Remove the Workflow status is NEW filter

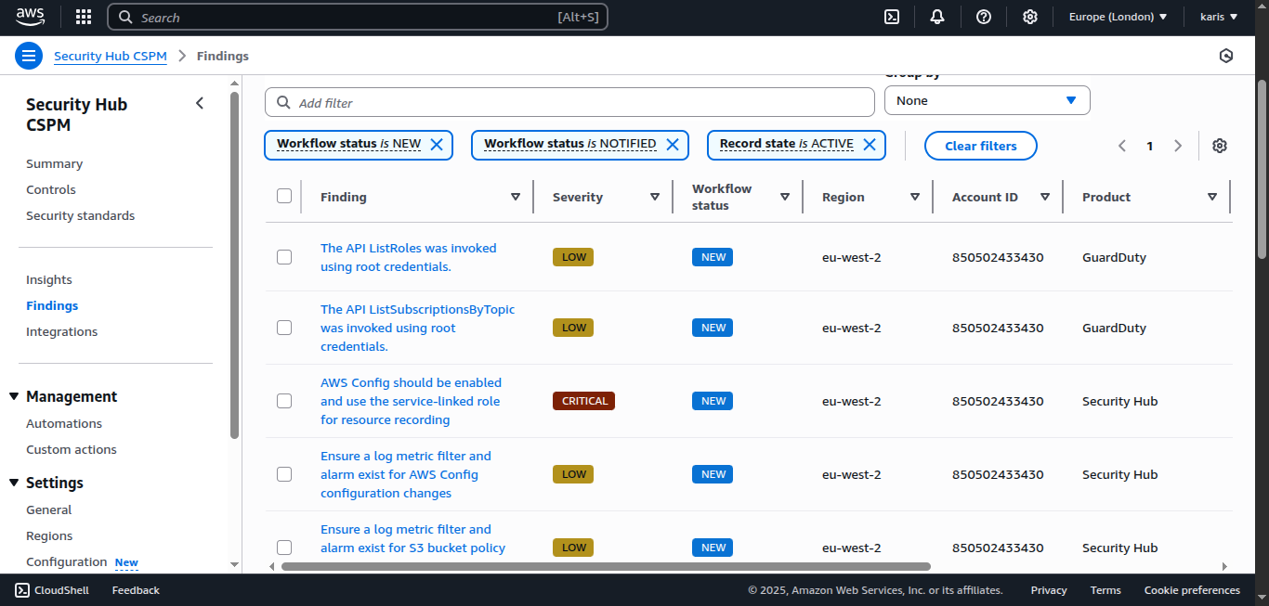point(437,144)
